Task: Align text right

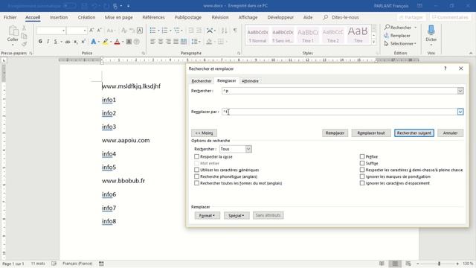Action: pos(168,42)
